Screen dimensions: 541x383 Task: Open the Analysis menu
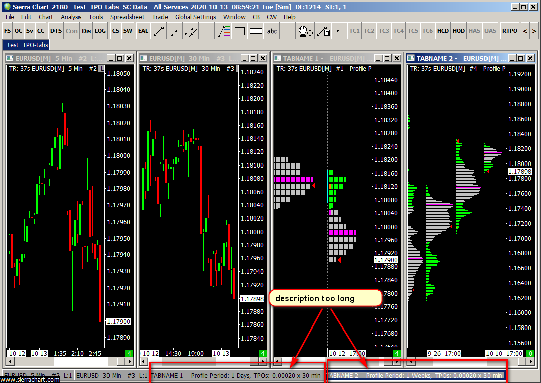[x=71, y=17]
